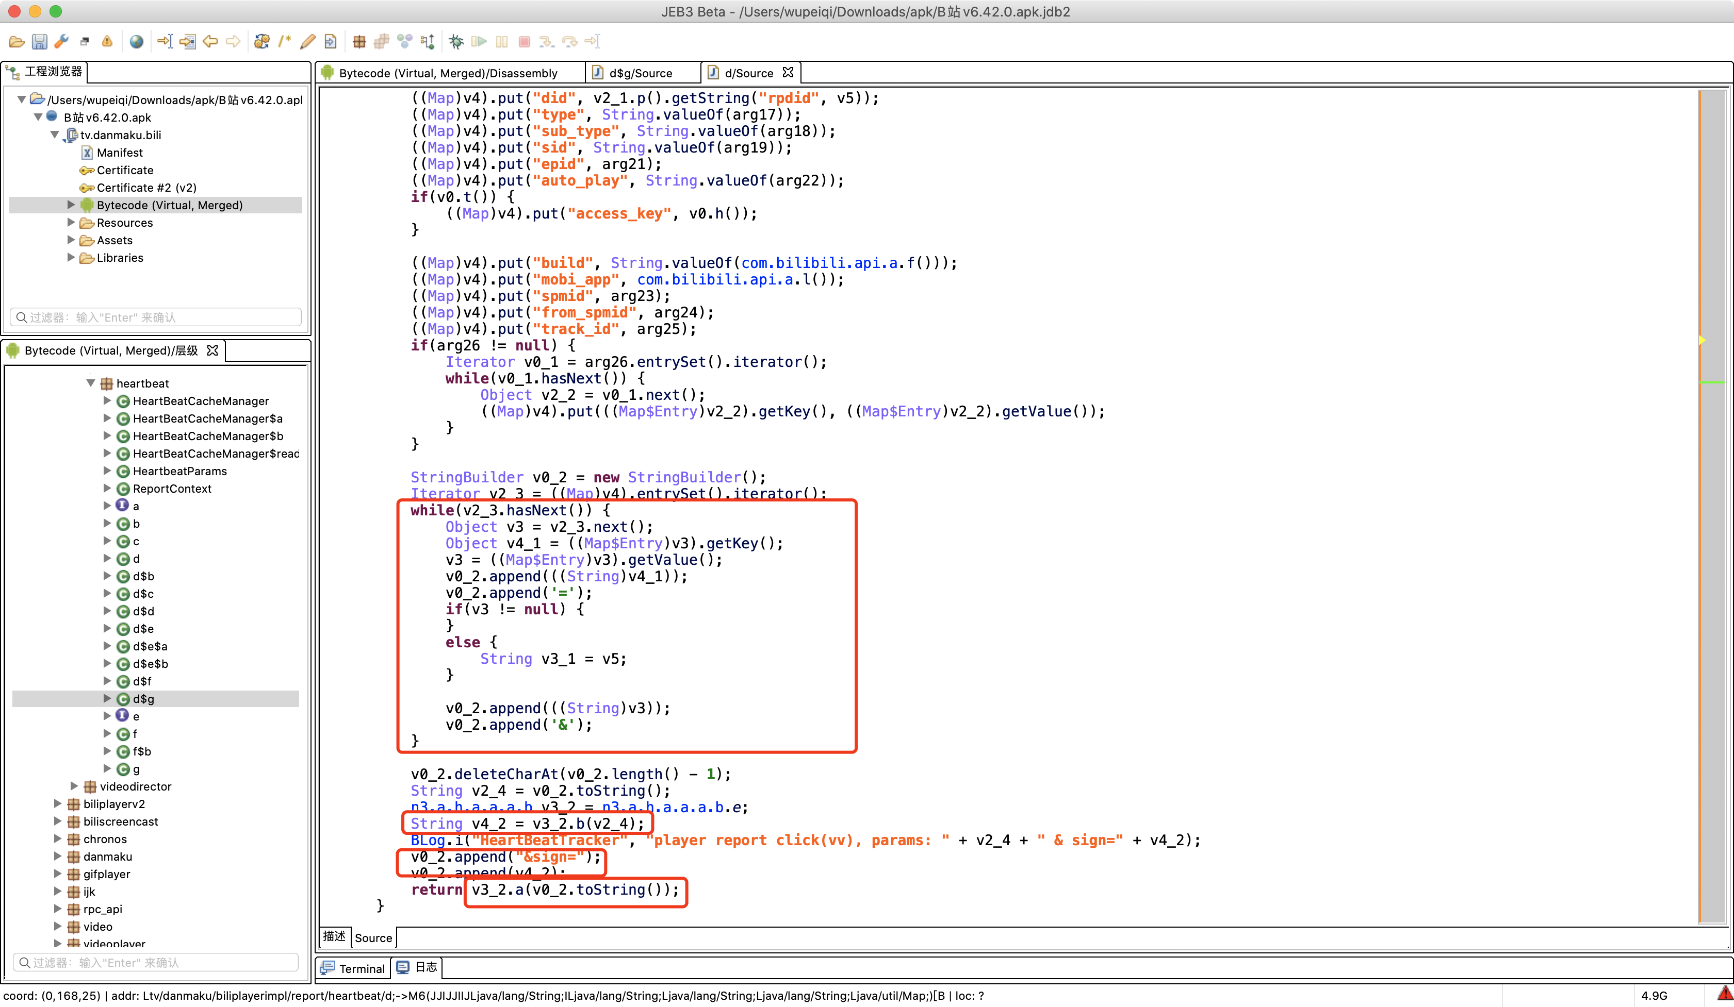
Task: Switch to the 描述 description tab
Action: [x=334, y=936]
